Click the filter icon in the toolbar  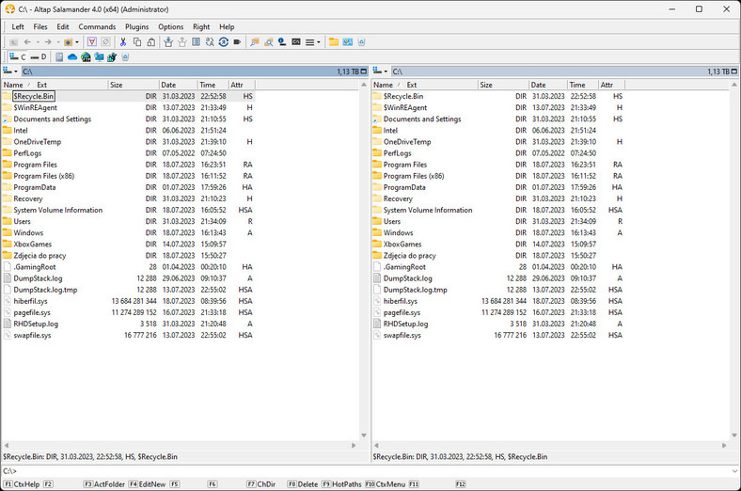(x=92, y=42)
